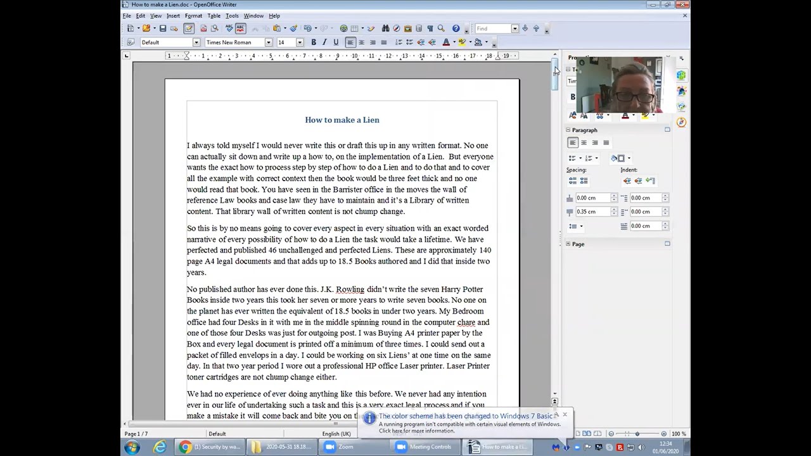Open the paragraph style Default dropdown
Viewport: 811px width, 456px height.
point(196,42)
